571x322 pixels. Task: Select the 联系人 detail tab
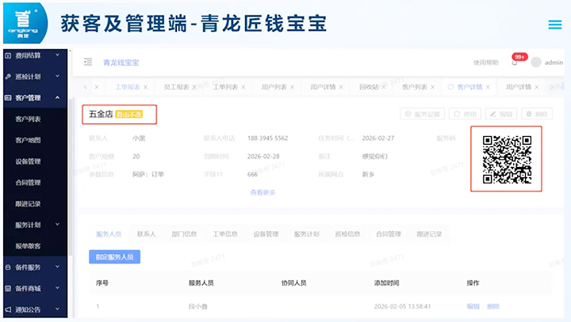(147, 234)
